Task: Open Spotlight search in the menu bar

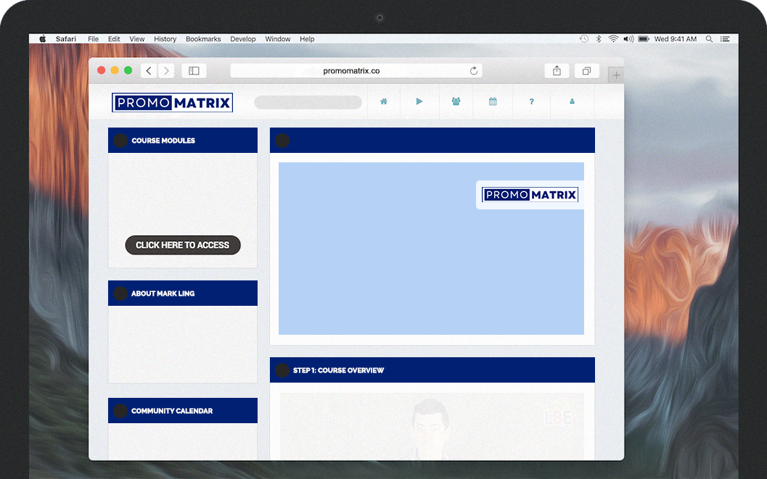Action: click(709, 39)
